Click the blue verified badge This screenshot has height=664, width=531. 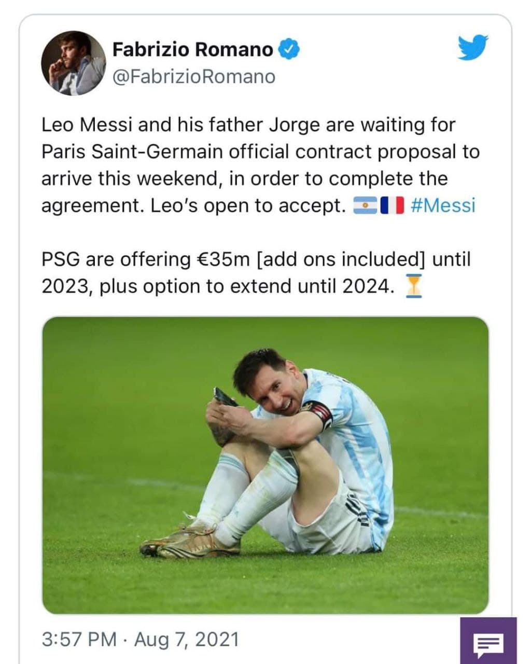coord(289,49)
